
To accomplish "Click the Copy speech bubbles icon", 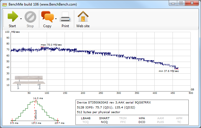I will [x=48, y=17].
